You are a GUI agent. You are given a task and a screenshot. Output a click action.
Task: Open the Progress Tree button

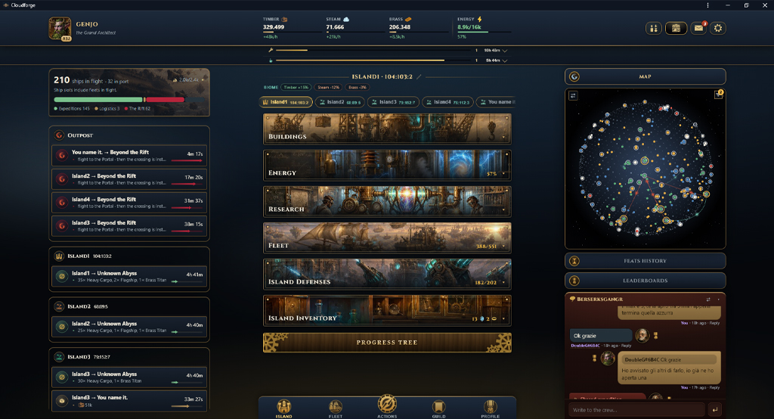[x=387, y=343]
